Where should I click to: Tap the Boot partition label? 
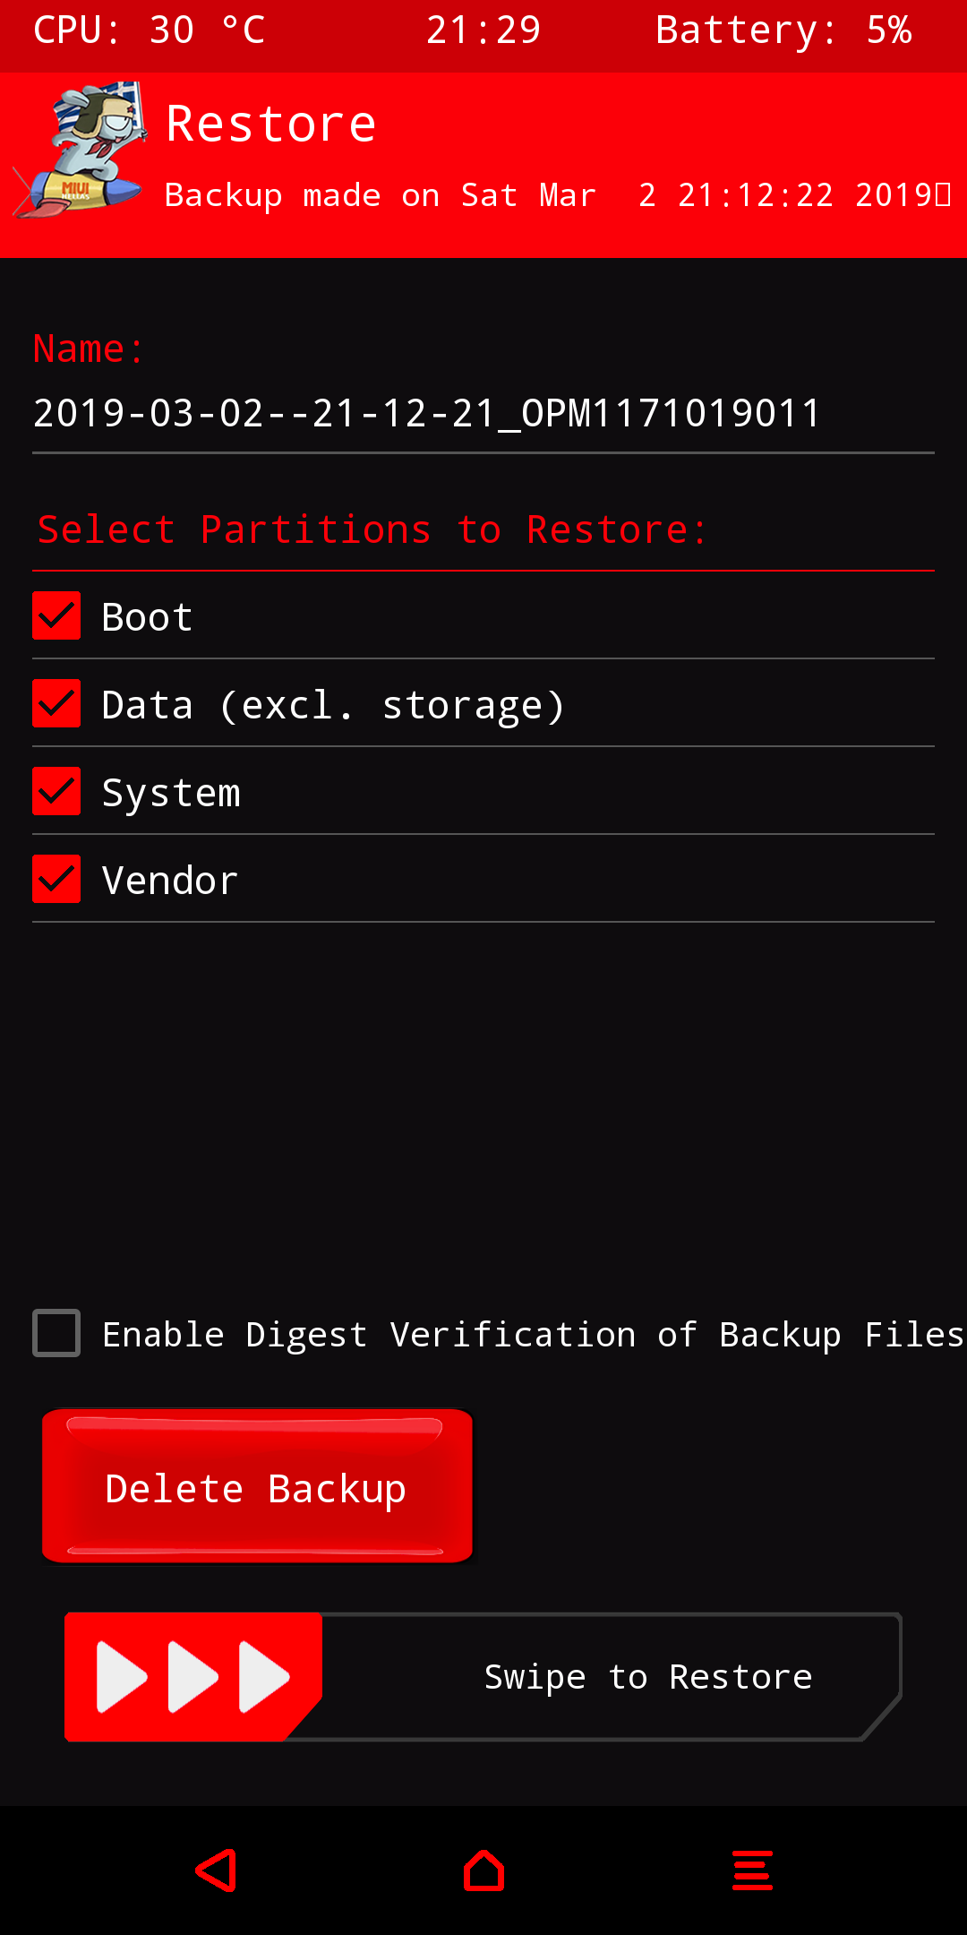(x=147, y=617)
